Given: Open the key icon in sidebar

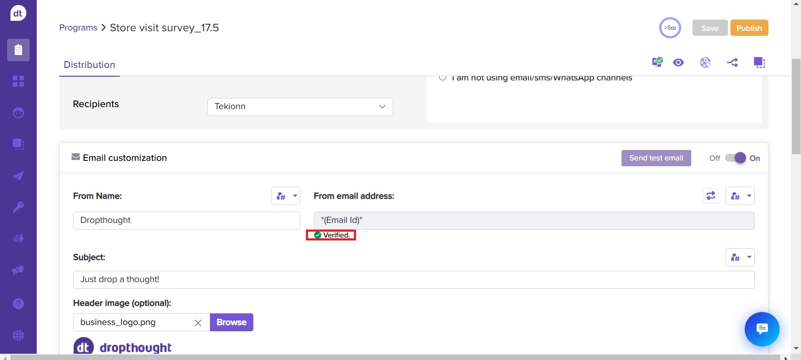Looking at the screenshot, I should (x=18, y=207).
